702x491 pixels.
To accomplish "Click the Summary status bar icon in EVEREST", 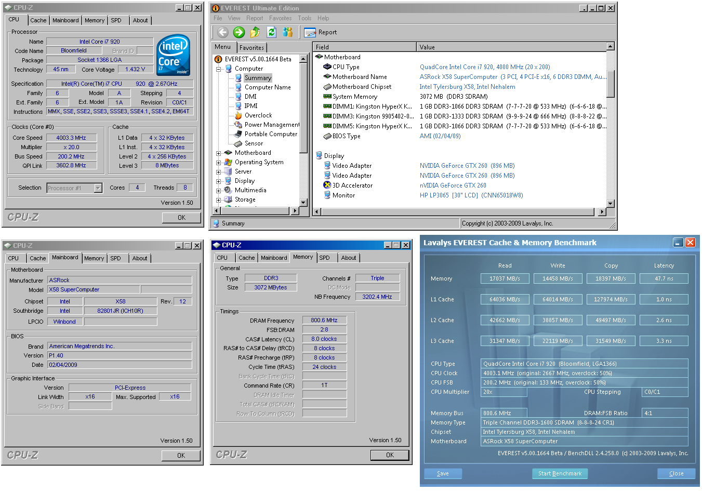I will click(216, 223).
